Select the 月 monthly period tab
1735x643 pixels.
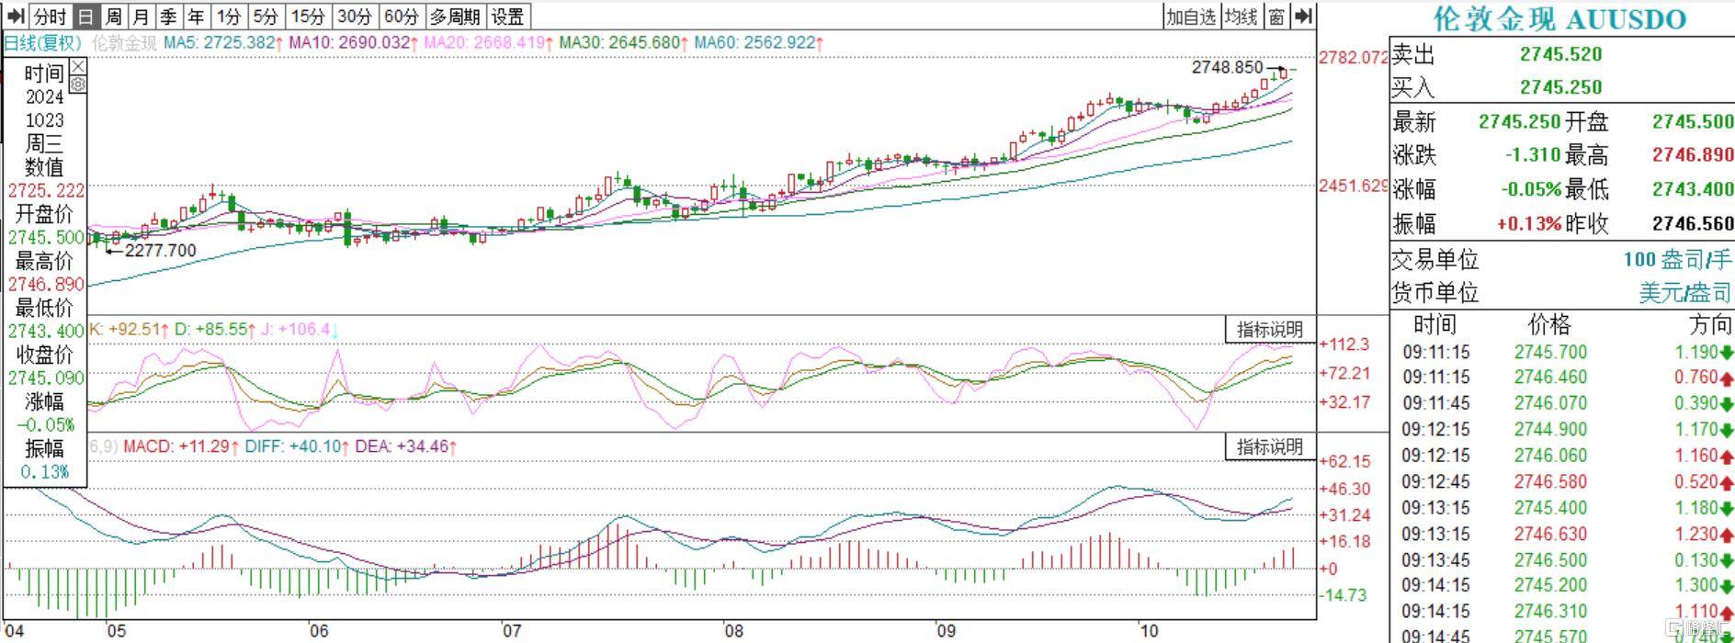[141, 17]
